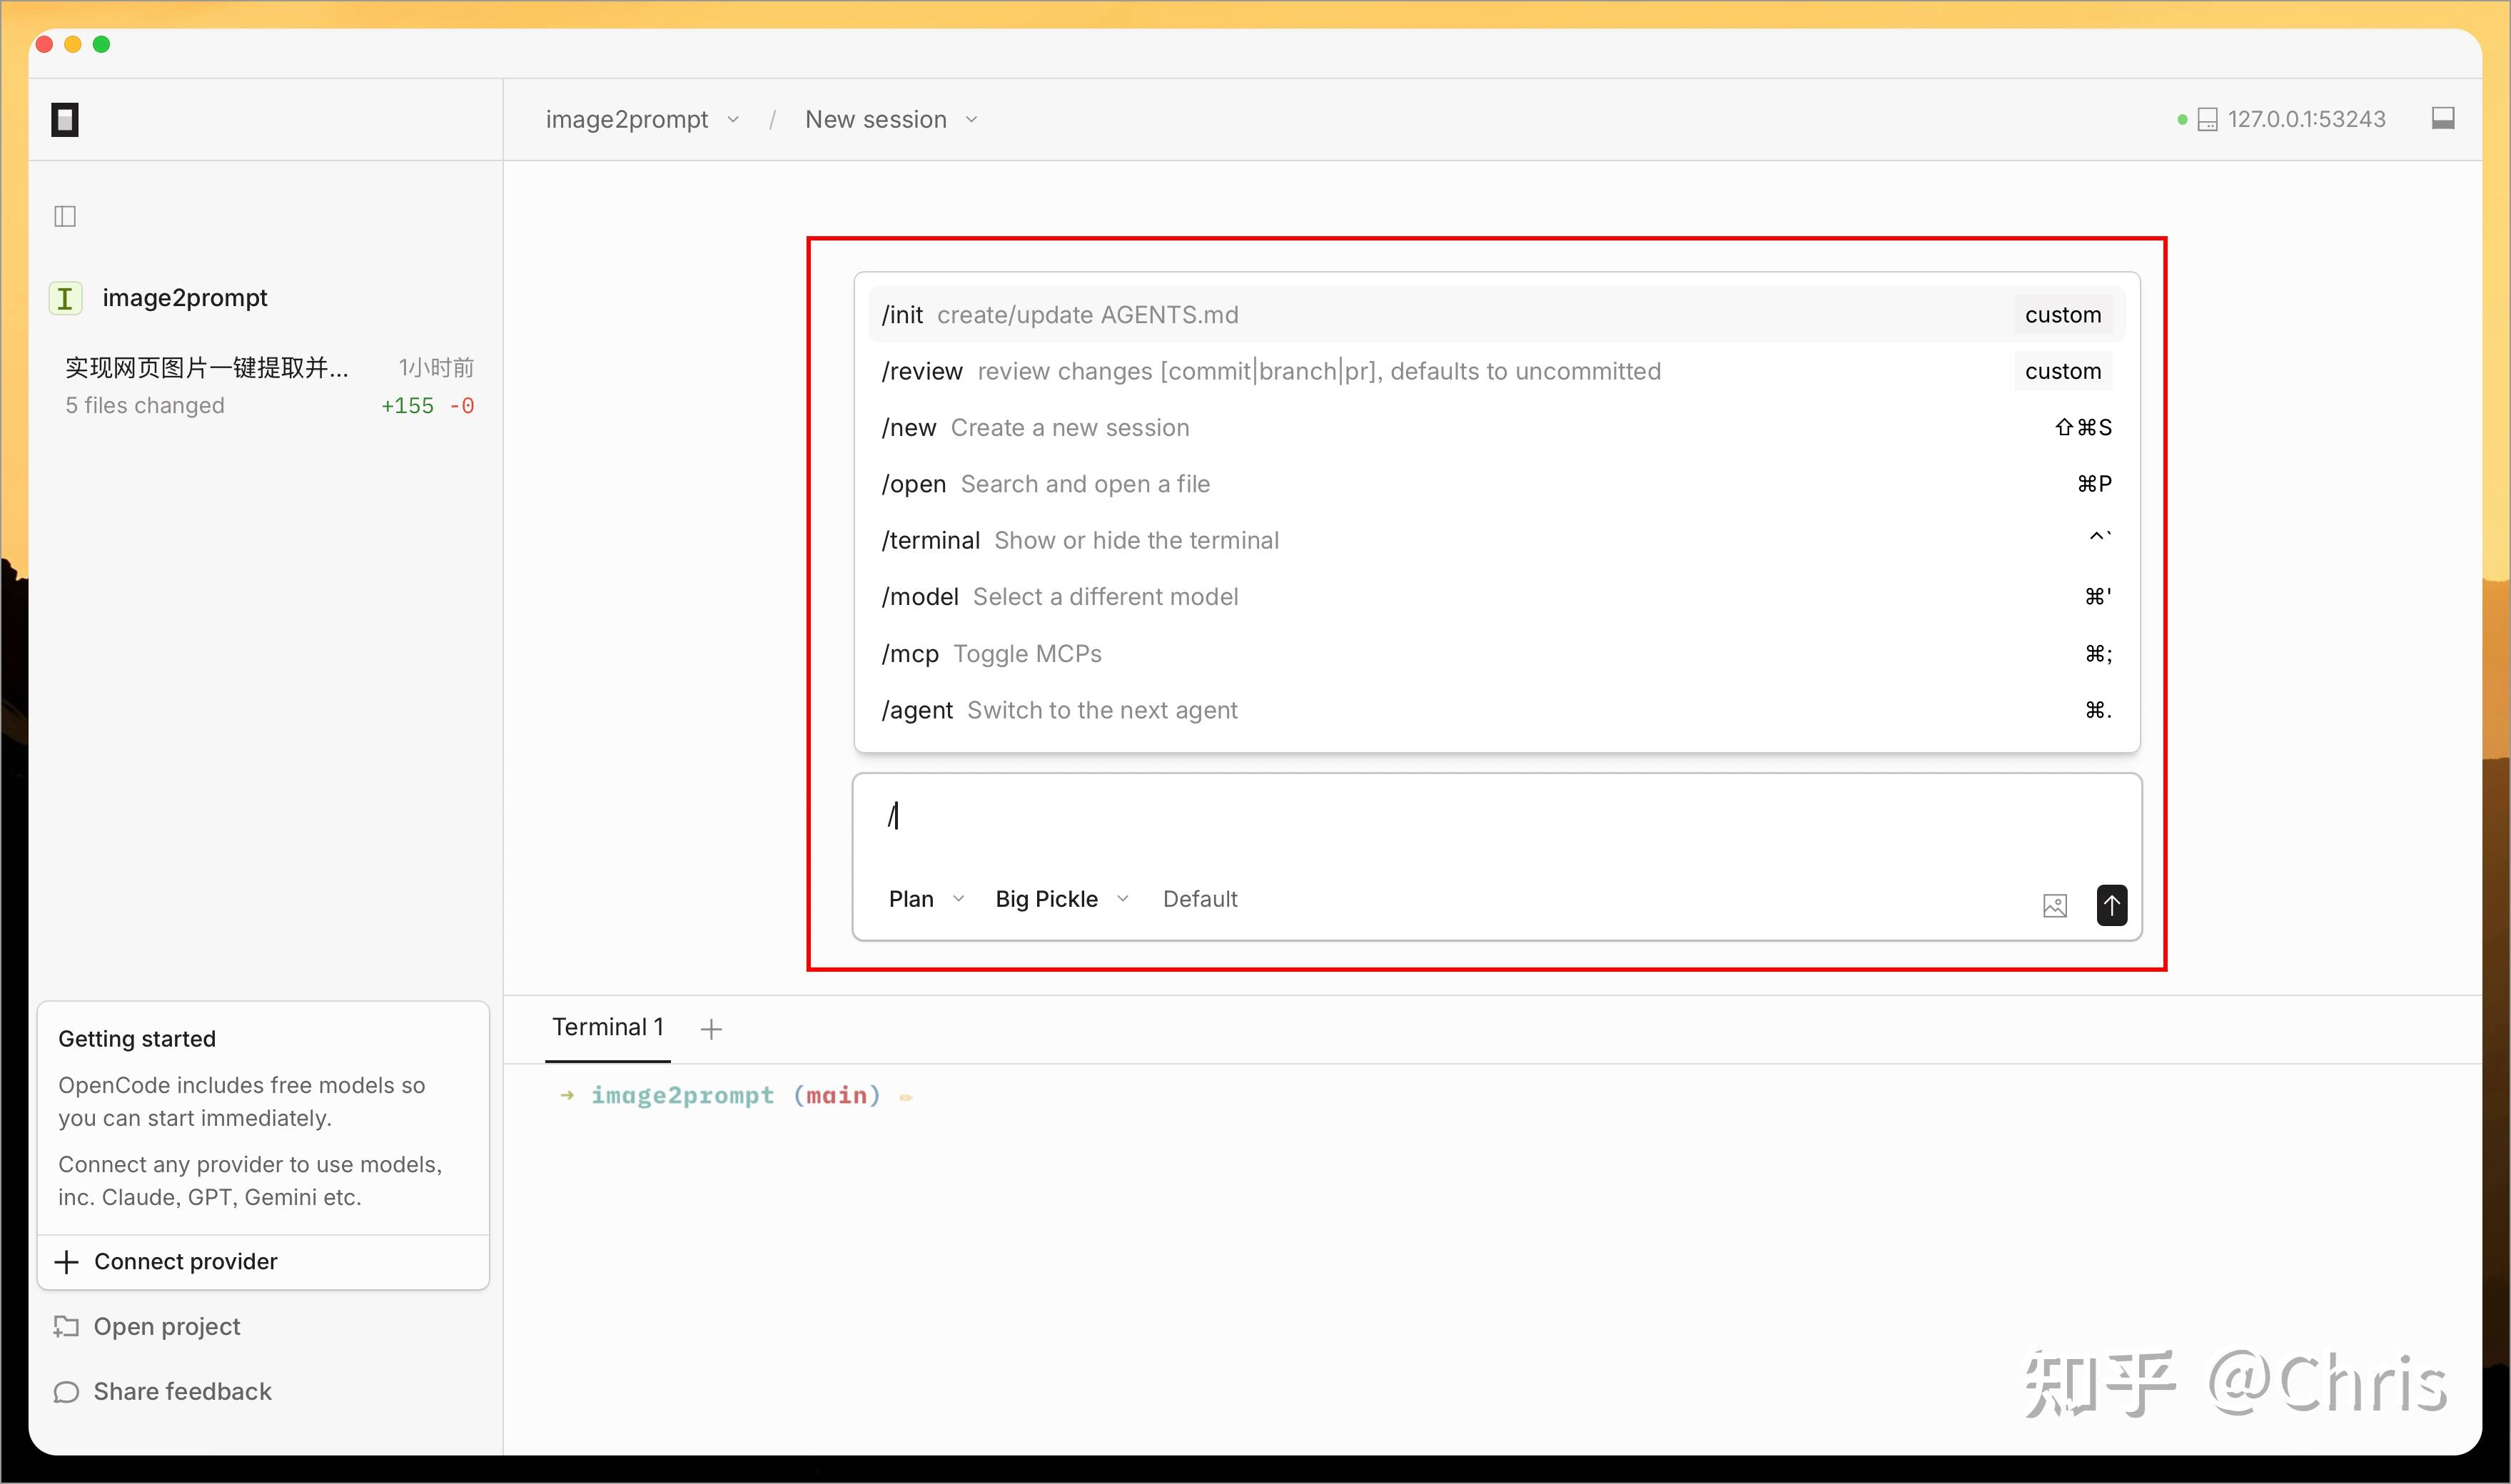Expand the Plan agent selector

click(x=926, y=899)
